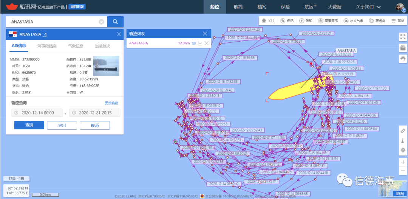Screen dimensions: 408x199
Task: Clear the ANASTASIA search text
Action: click(101, 22)
